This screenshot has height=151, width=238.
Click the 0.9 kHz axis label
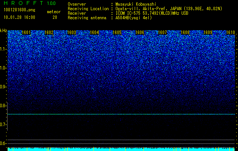click(3, 87)
